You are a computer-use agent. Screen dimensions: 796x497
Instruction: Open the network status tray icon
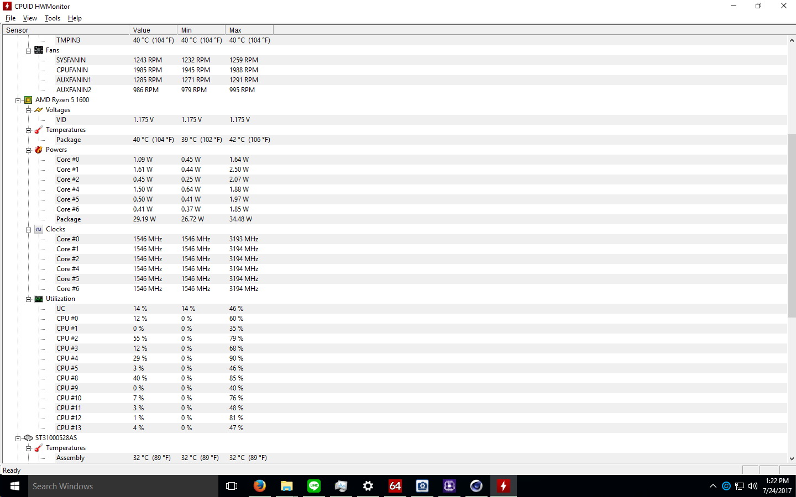coord(740,486)
